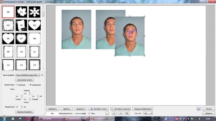Click the Снизу bottom margin spinner arrows
216x121 pixels.
(x=30, y=99)
